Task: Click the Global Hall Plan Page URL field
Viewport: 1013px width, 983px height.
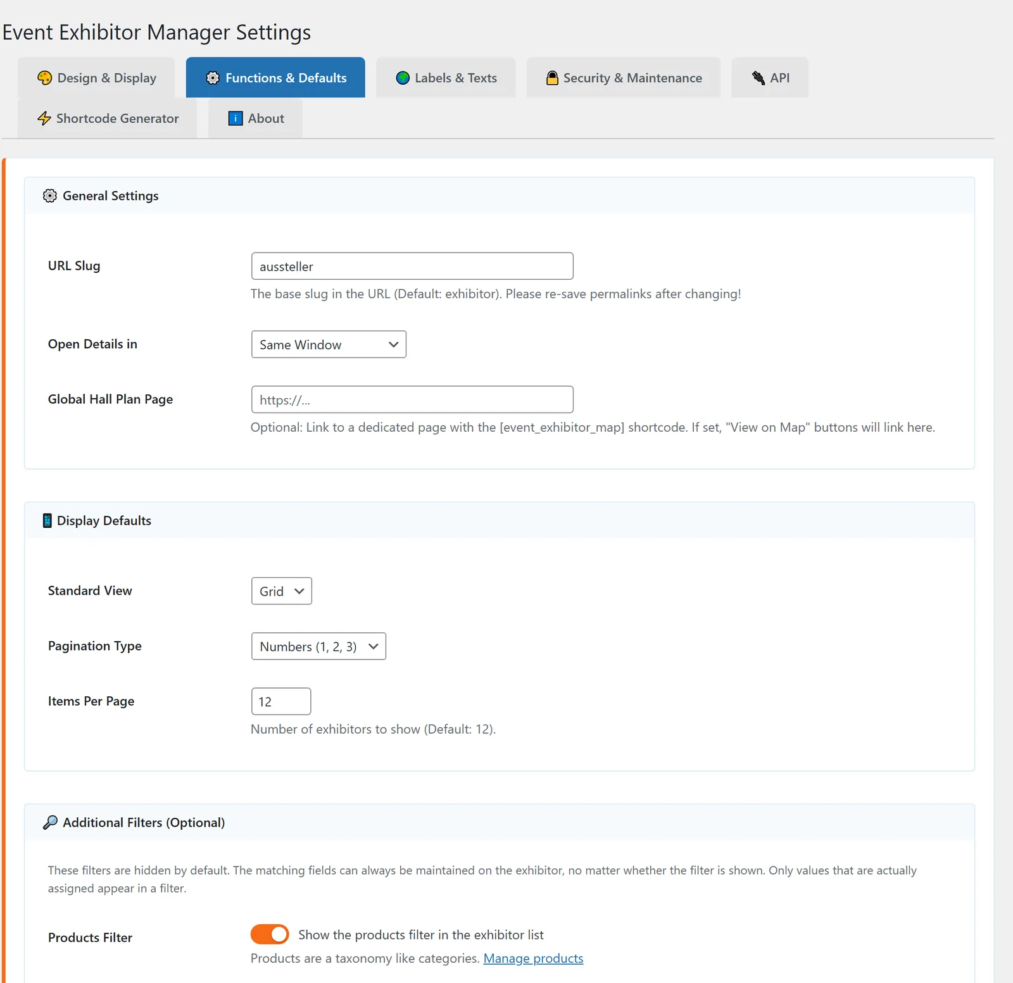Action: 412,399
